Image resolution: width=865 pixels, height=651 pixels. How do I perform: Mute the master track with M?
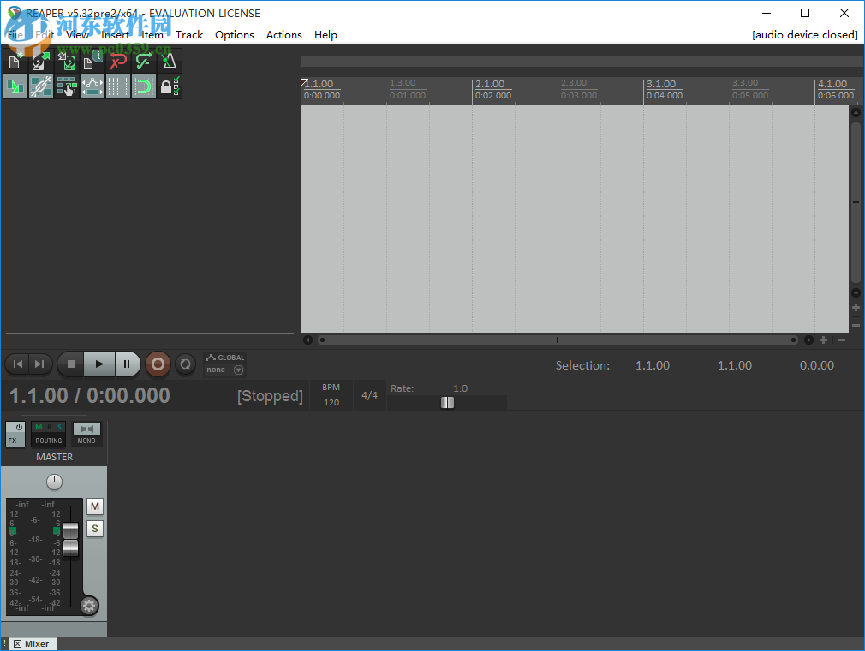pyautogui.click(x=95, y=506)
